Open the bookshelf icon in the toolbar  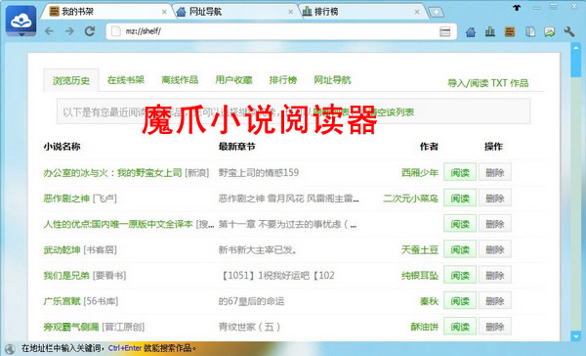point(510,32)
